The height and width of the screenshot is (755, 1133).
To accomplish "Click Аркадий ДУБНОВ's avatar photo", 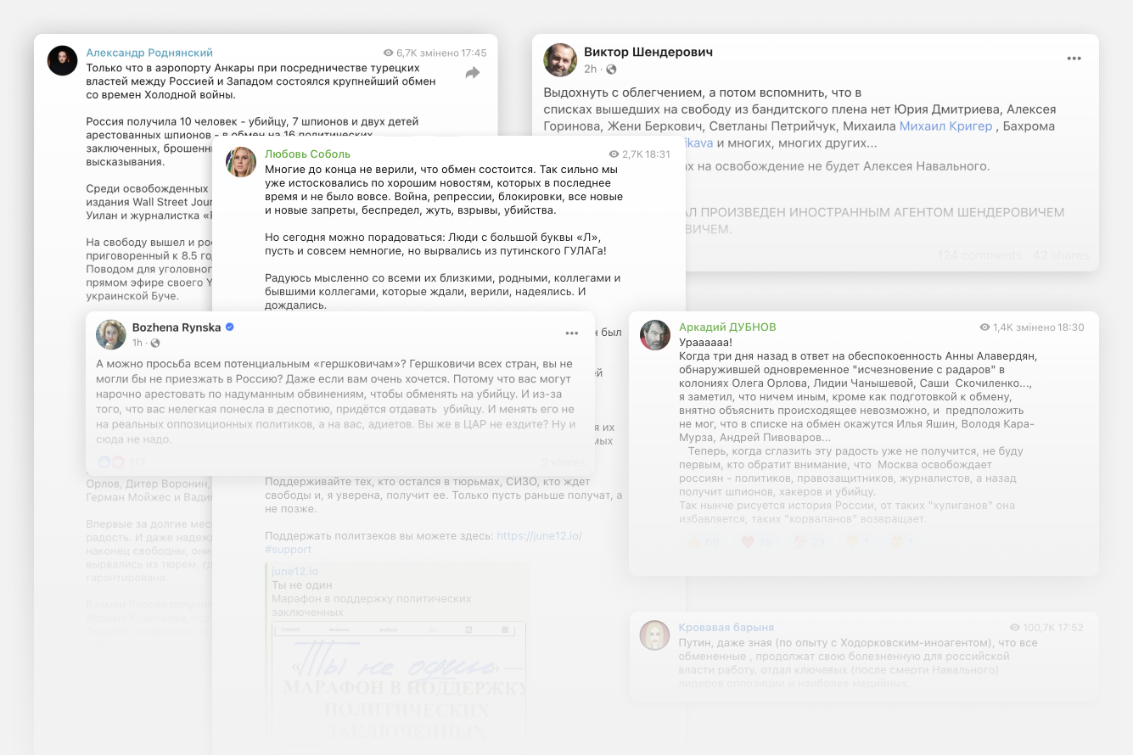I will pyautogui.click(x=655, y=335).
